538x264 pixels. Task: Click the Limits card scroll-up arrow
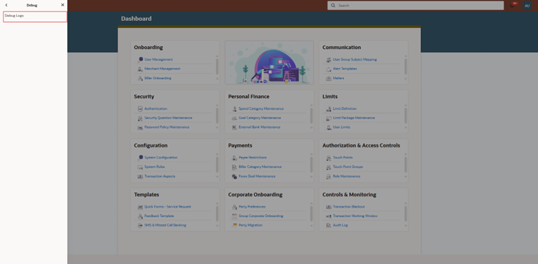[406, 105]
